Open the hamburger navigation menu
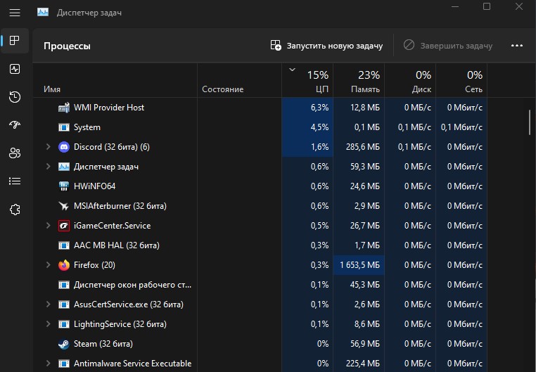 [15, 13]
